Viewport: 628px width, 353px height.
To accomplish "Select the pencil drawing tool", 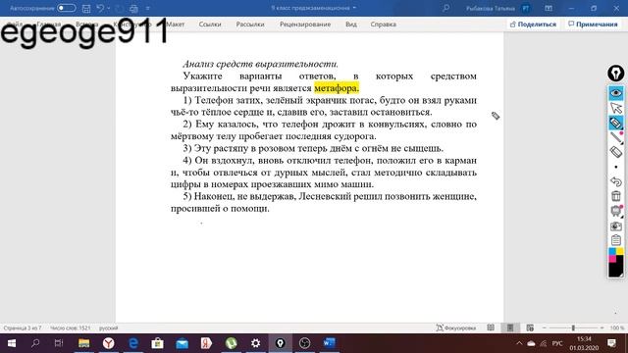I will tap(616, 137).
